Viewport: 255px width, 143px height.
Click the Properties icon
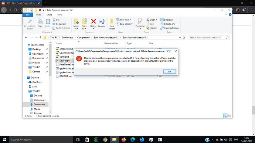(140, 22)
